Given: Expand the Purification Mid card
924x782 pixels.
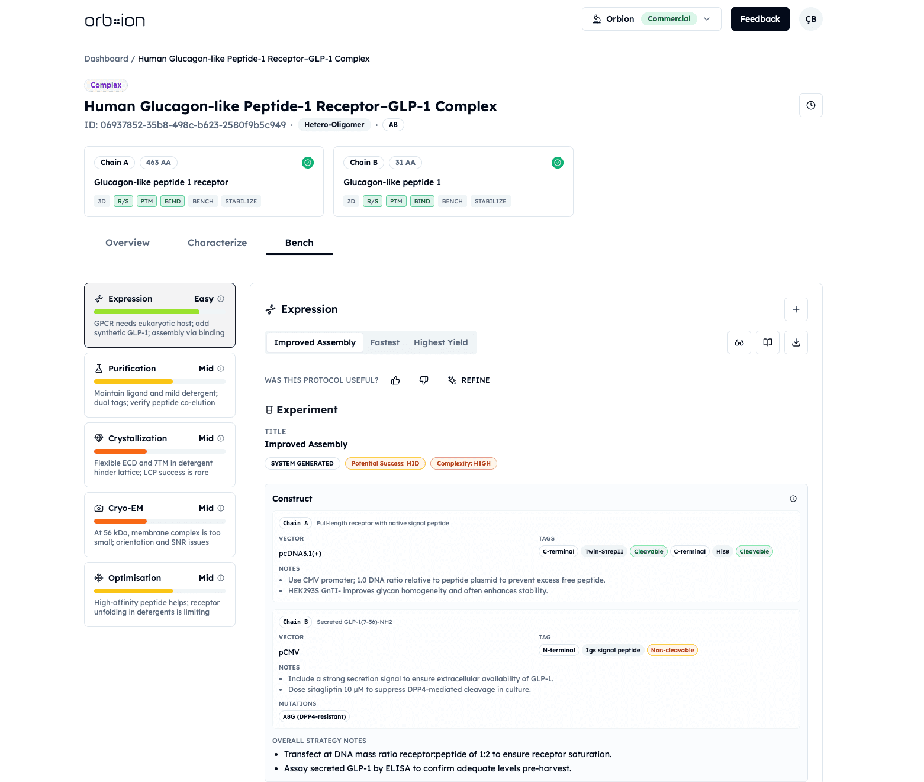Looking at the screenshot, I should pyautogui.click(x=159, y=385).
